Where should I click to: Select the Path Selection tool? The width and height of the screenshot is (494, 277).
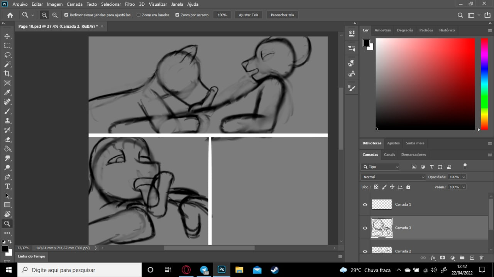(x=7, y=196)
